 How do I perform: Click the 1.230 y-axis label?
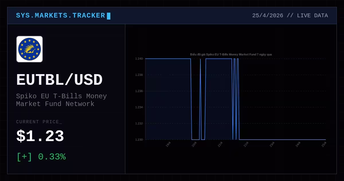[139, 140]
